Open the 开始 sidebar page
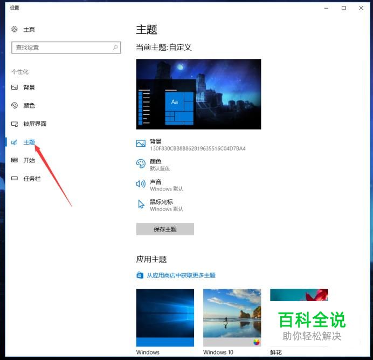This screenshot has height=360, width=373. [x=29, y=160]
